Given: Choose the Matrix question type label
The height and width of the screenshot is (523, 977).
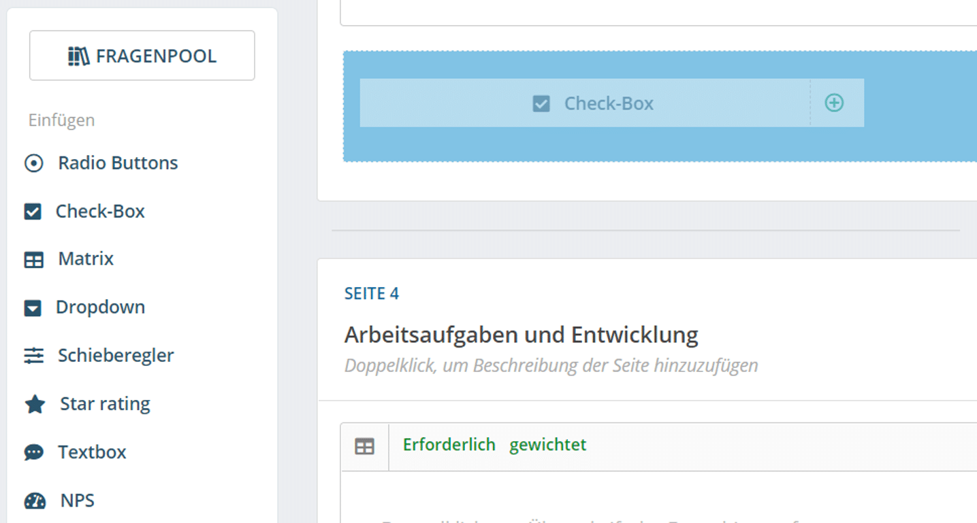Looking at the screenshot, I should coord(86,259).
